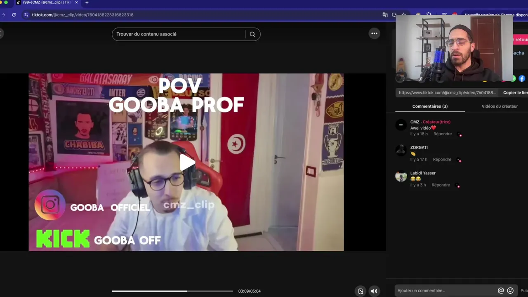Switch to the Vidéos du créateur tab
528x297 pixels.
coord(500,106)
